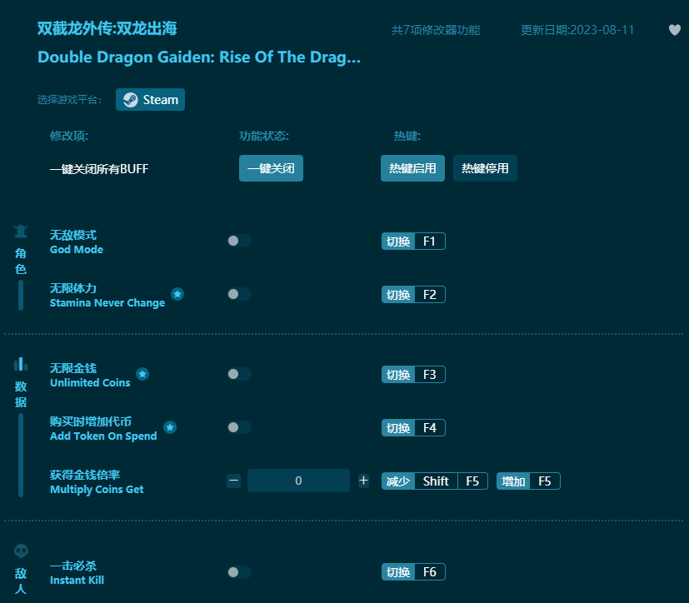
Task: Enable the Stamina Never Change switch
Action: tap(239, 294)
